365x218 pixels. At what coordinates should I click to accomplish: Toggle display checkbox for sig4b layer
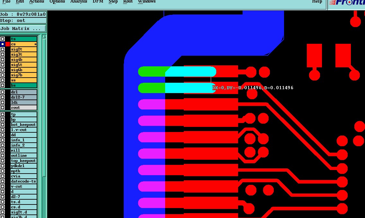pyautogui.click(x=3, y=60)
